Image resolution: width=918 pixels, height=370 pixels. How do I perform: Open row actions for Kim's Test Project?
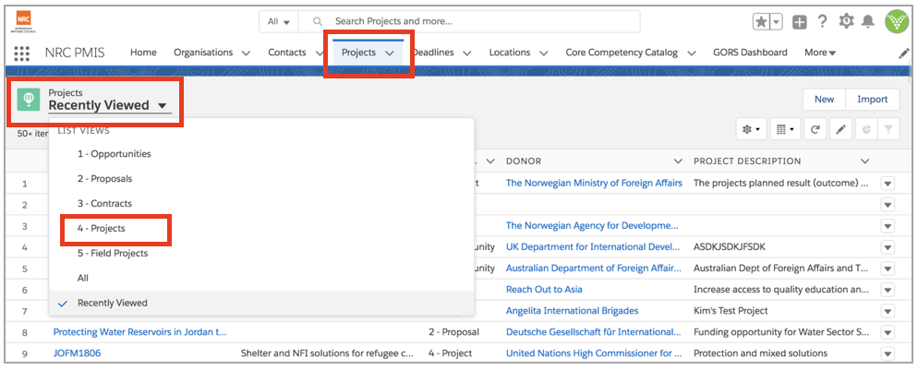(x=888, y=311)
